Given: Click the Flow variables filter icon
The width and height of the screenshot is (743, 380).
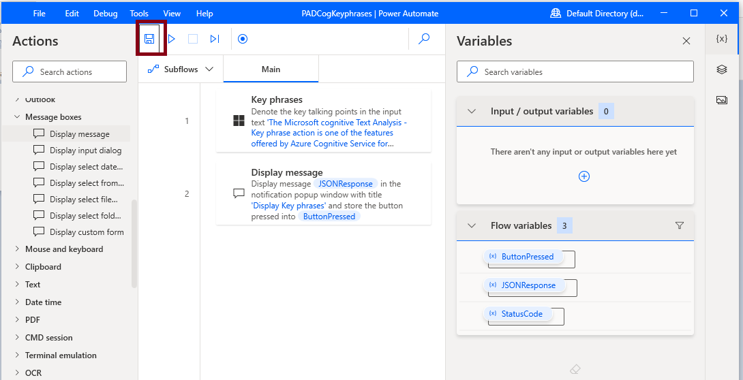Looking at the screenshot, I should tap(679, 225).
